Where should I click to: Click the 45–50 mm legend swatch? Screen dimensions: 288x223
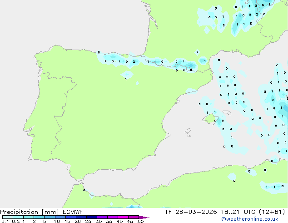[x=134, y=217]
